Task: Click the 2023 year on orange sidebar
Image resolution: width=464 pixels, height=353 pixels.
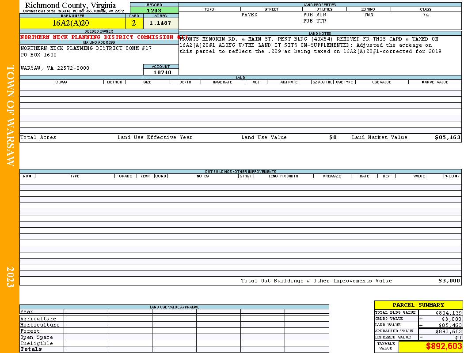Action: click(10, 277)
